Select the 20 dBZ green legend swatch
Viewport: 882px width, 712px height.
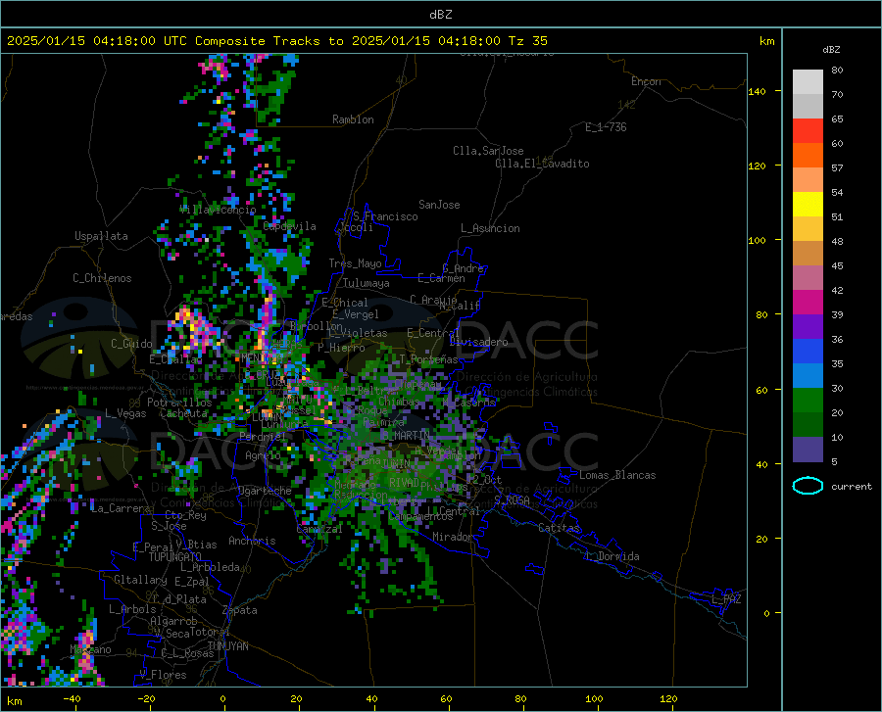click(808, 401)
